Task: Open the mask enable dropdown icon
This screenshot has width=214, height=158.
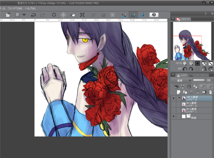Action: (202, 86)
